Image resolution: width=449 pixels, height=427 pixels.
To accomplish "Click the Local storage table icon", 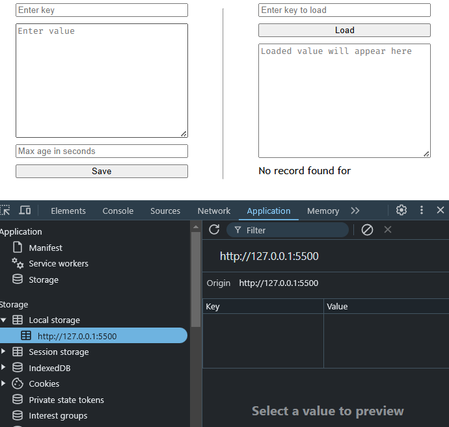I will point(18,320).
